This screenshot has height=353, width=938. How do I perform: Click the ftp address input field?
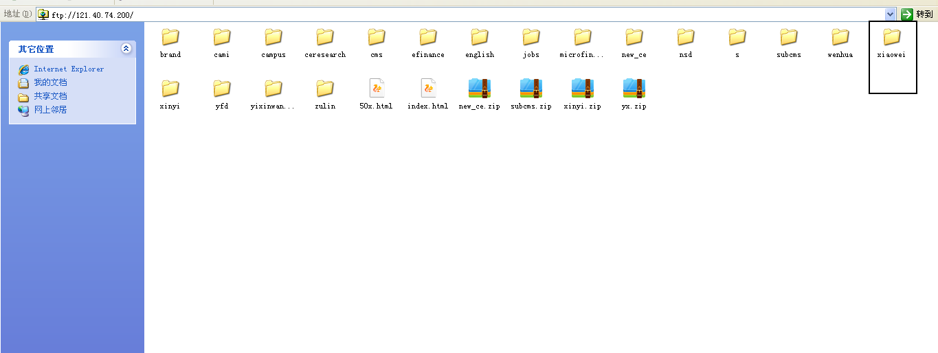(467, 14)
